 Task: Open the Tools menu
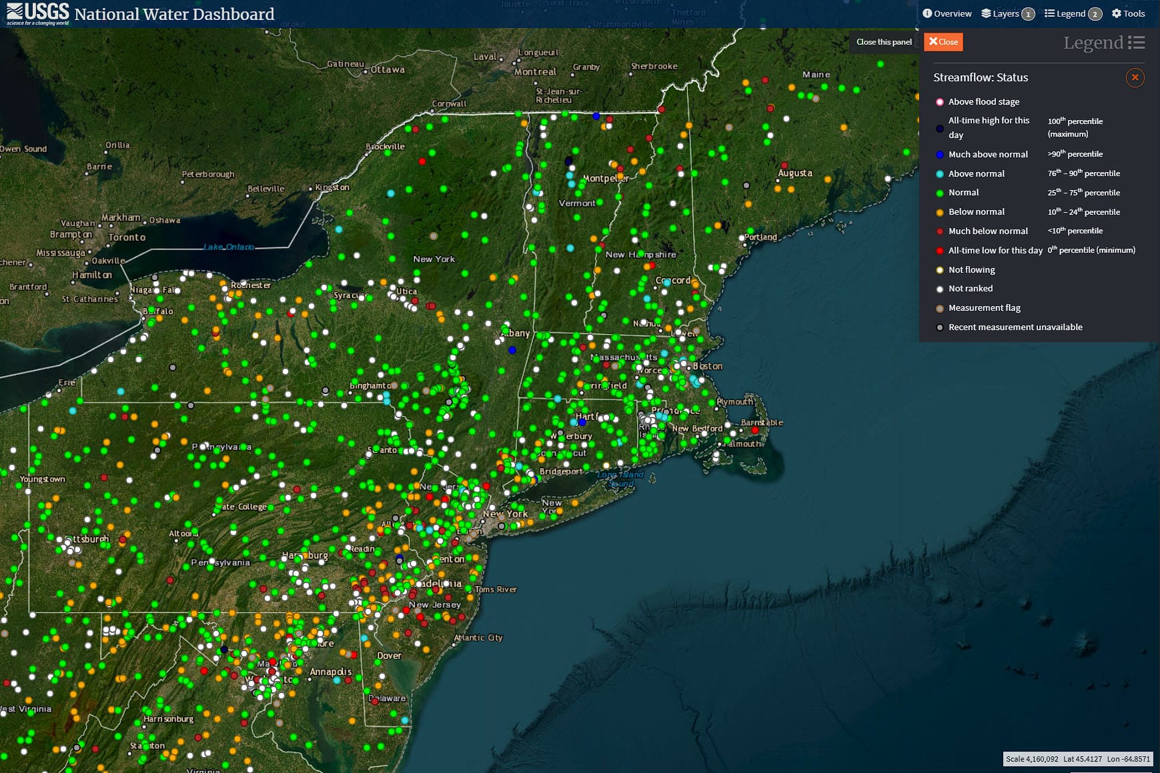pos(1129,13)
